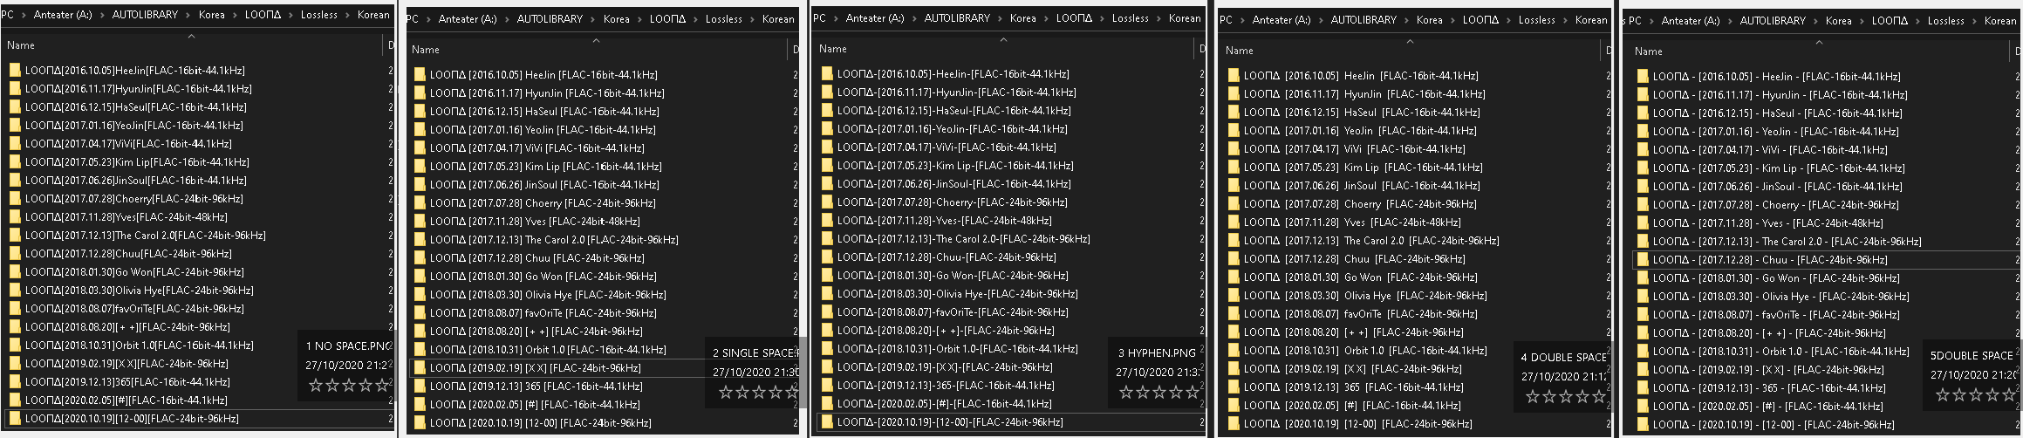Click folder icon of LOOΠΔ[2016.10.05]HeeJin[FLAC-16bit-44.1kHz]
The width and height of the screenshot is (2023, 438).
coord(15,71)
